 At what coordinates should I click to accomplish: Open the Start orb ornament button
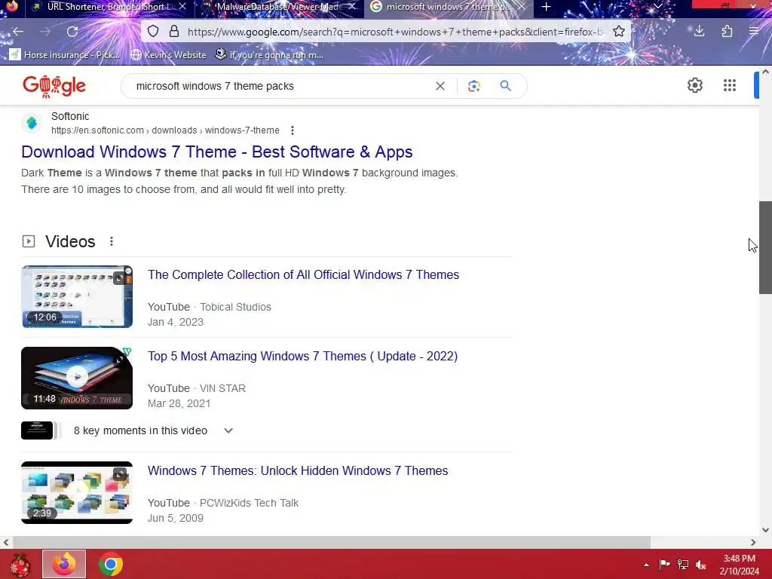click(19, 565)
